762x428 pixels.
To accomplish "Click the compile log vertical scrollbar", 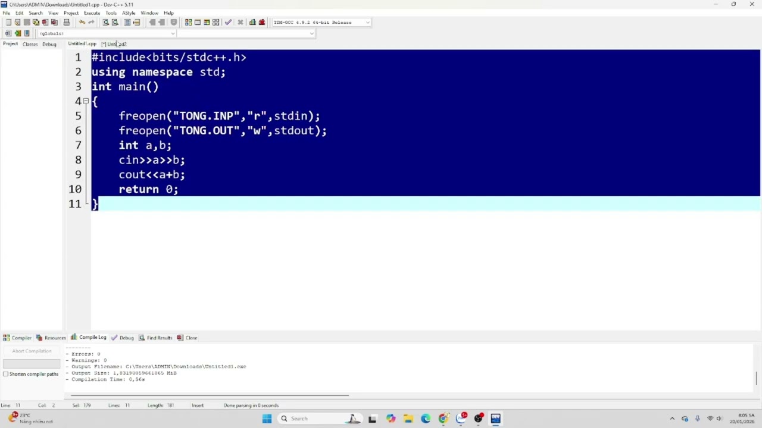I will click(x=757, y=378).
